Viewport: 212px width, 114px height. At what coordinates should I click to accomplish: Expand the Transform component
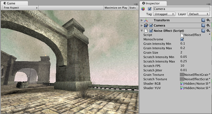coord(142,20)
